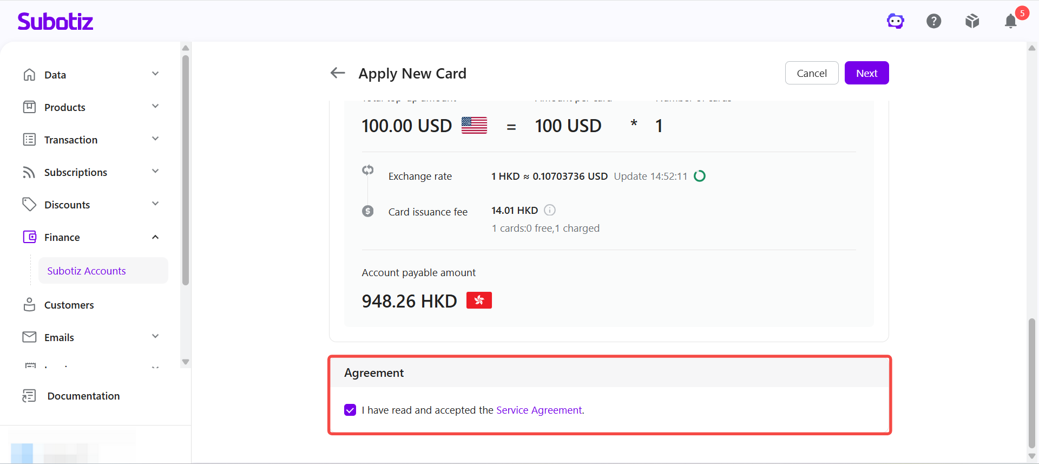The width and height of the screenshot is (1039, 464).
Task: Click the 948.26 HKD payable amount
Action: 410,301
